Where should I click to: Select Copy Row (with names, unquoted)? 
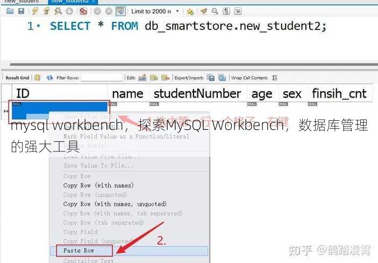(x=115, y=204)
